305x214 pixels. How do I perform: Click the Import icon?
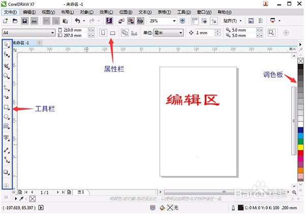(x=121, y=21)
